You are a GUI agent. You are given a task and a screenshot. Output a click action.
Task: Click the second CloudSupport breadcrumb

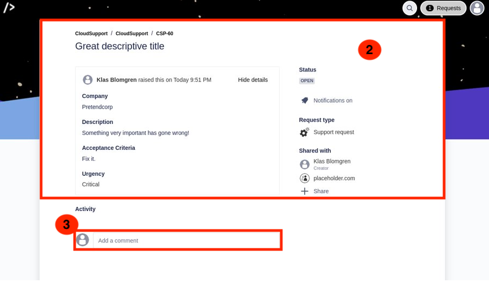pyautogui.click(x=131, y=34)
